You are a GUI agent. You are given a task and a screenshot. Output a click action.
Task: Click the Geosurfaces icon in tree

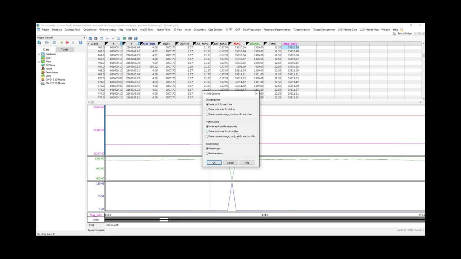(43, 72)
